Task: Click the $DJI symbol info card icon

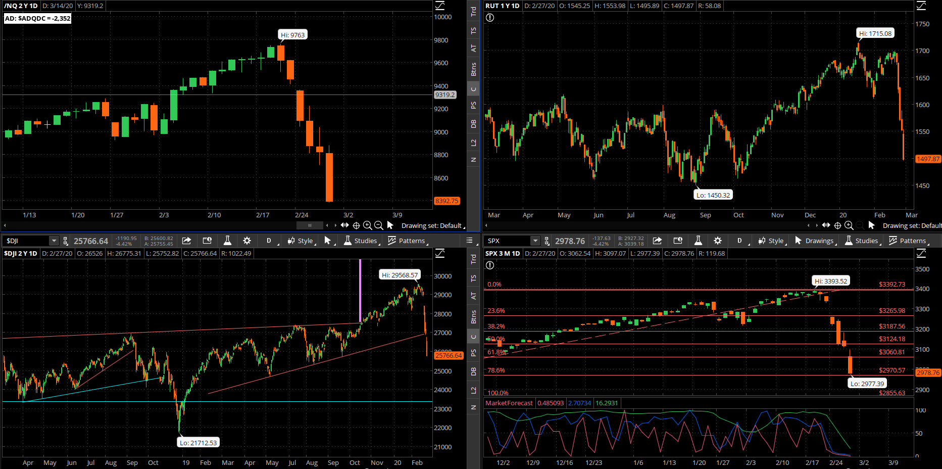Action: click(207, 241)
